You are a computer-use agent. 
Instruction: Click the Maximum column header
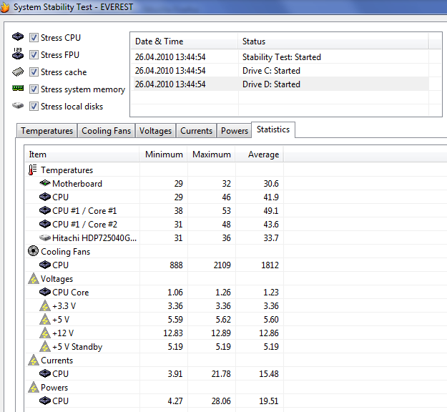tap(211, 154)
